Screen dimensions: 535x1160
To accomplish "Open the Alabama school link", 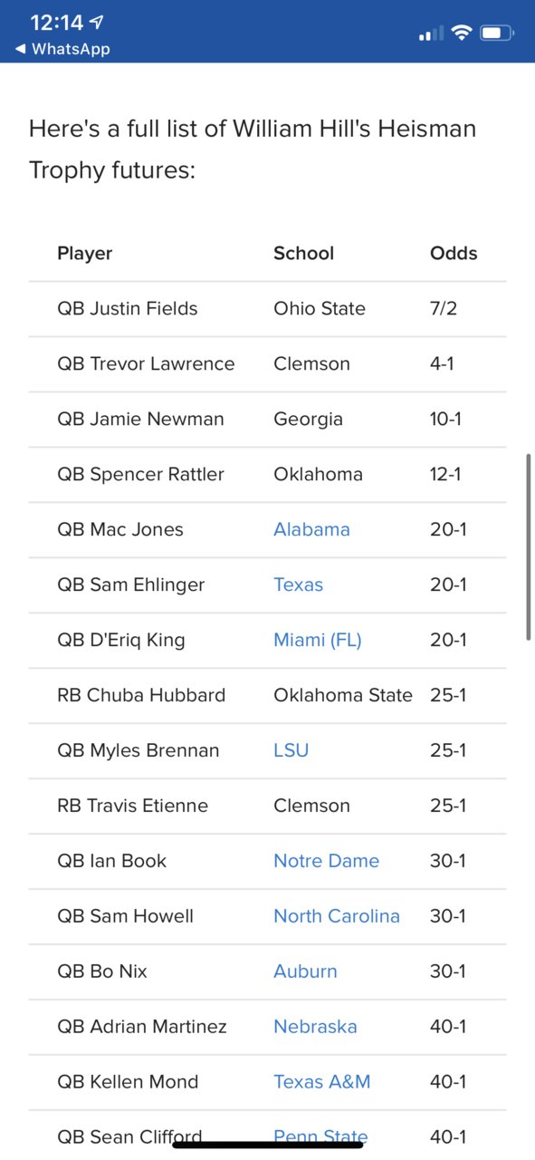I will pyautogui.click(x=311, y=529).
